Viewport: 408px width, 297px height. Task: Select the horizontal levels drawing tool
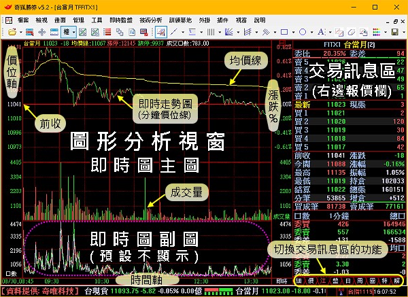pos(192,32)
